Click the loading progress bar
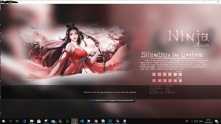 click(x=112, y=101)
